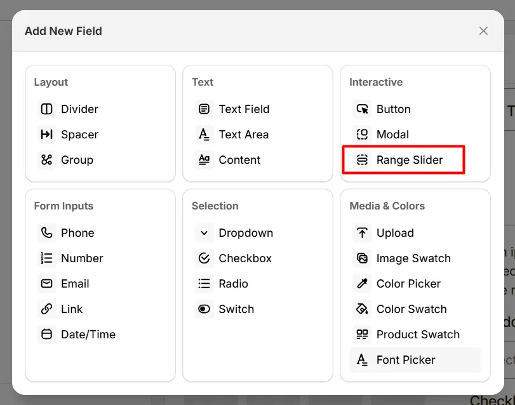The image size is (515, 405).
Task: Click the Text Field icon
Action: (204, 109)
